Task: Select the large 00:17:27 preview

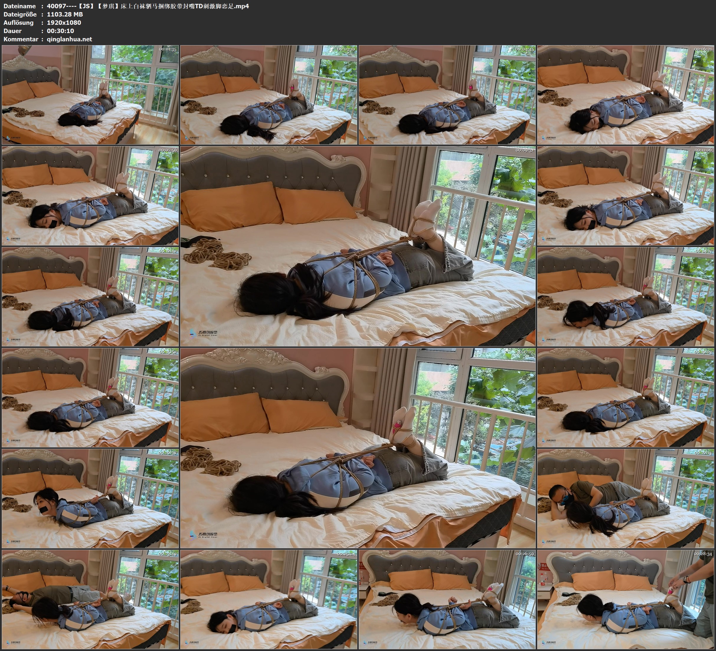Action: tap(358, 448)
